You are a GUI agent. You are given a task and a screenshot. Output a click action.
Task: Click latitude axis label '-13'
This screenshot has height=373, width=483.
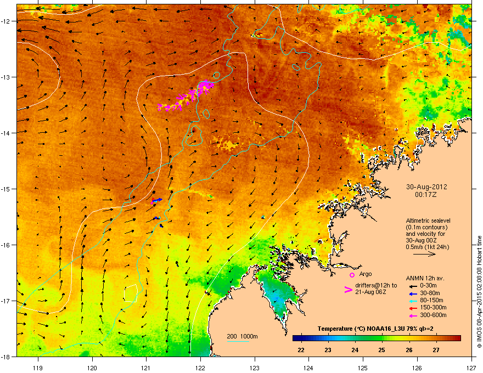[x=6, y=77]
